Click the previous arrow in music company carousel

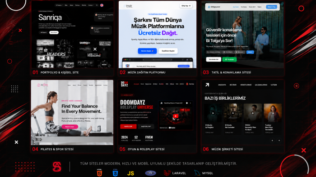pos(272,141)
